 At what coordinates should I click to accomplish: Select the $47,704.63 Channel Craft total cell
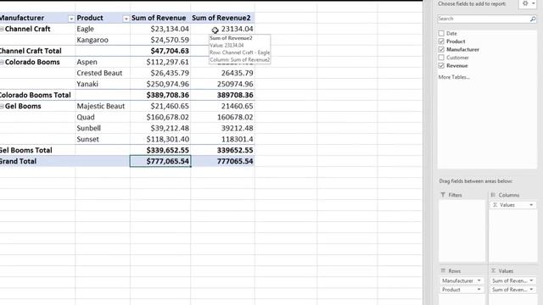(160, 51)
